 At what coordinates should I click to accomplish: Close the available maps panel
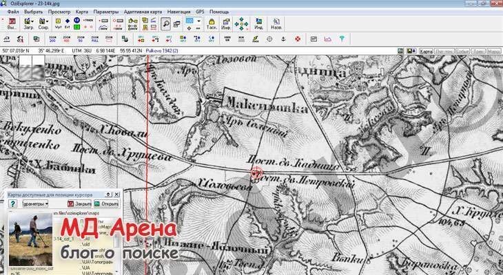point(116,195)
